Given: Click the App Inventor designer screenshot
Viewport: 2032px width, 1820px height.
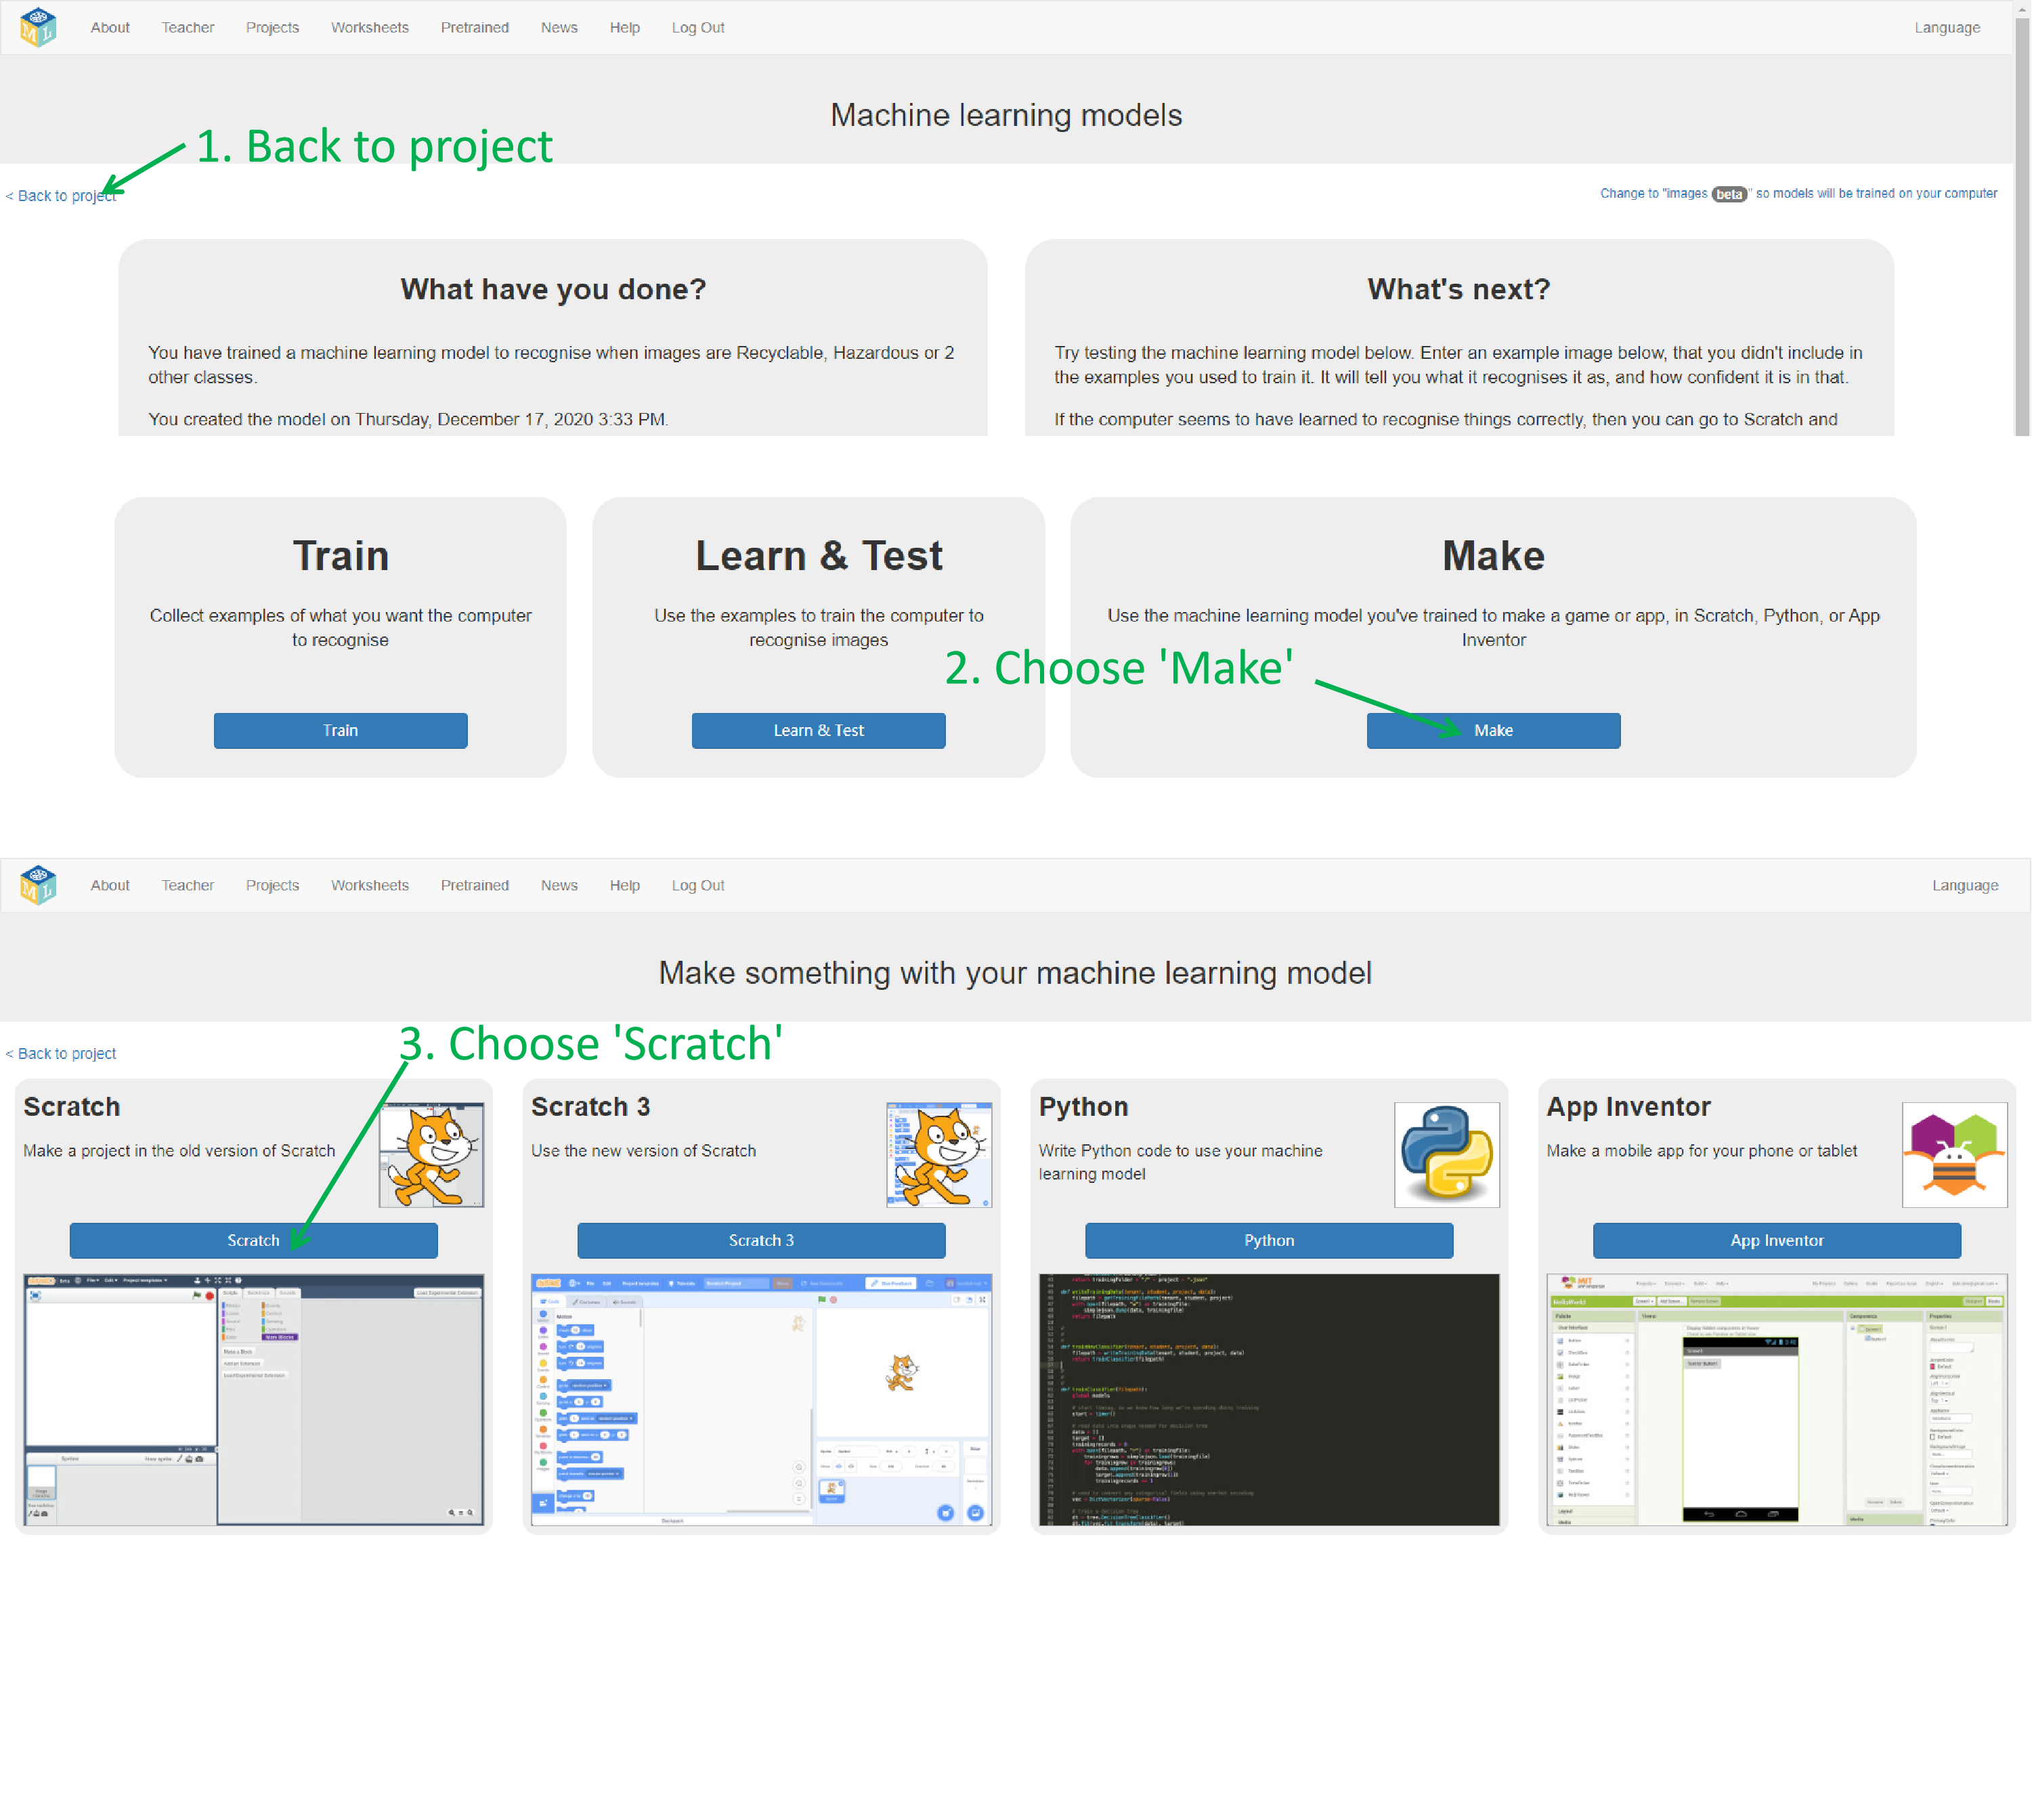Looking at the screenshot, I should point(1777,1399).
